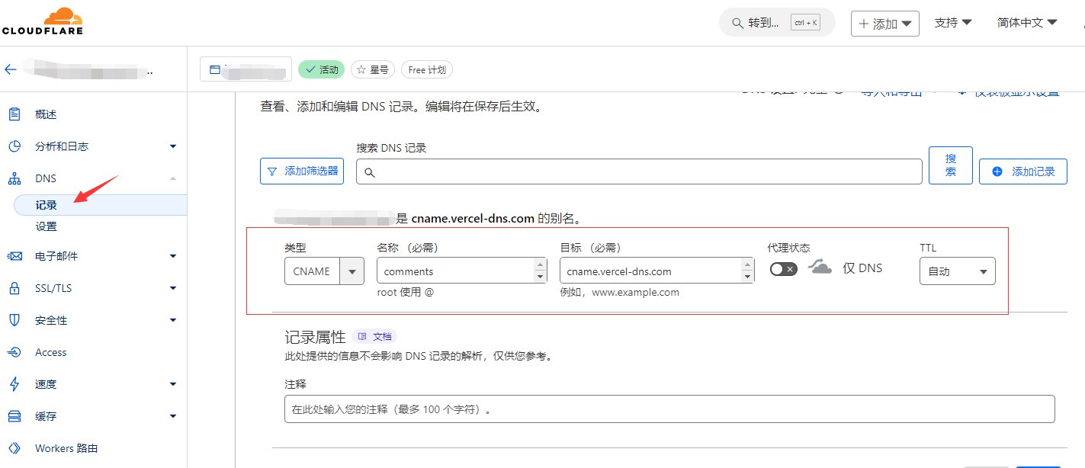Click the 缓存 storage icon

[14, 416]
